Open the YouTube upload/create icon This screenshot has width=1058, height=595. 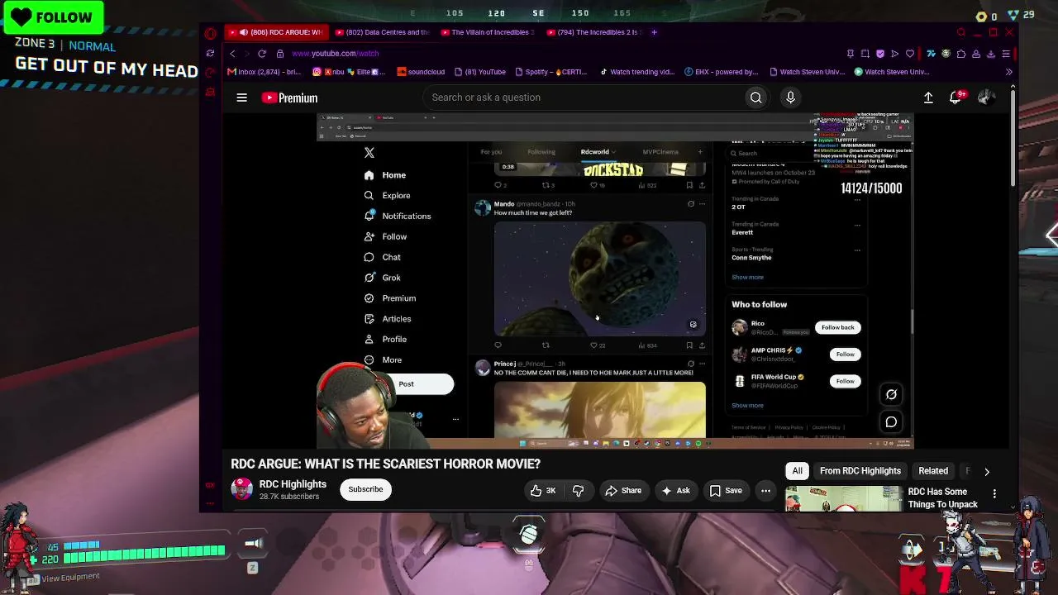(928, 98)
